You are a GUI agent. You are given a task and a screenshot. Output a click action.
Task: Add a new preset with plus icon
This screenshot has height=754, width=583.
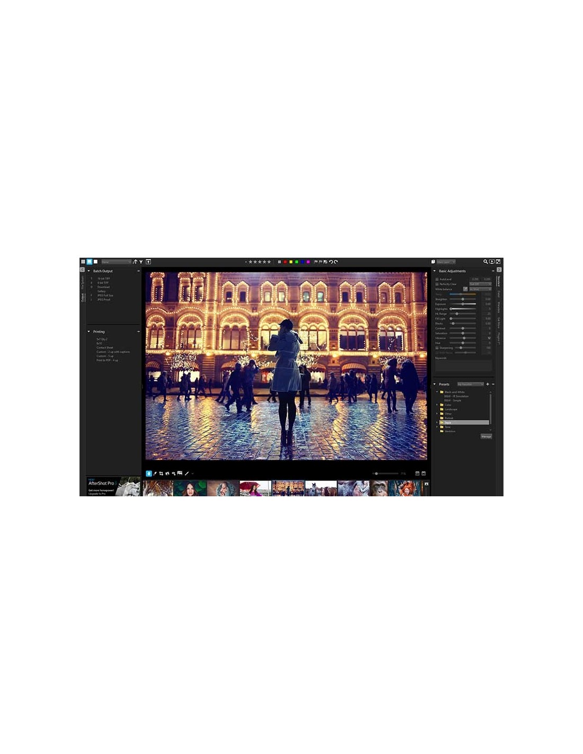(x=488, y=384)
